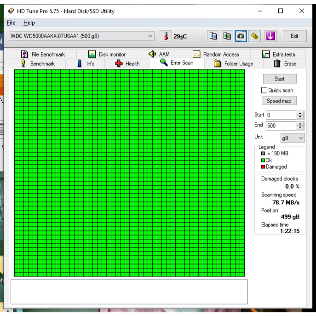Click the copy info to clipboard icon

tap(213, 36)
